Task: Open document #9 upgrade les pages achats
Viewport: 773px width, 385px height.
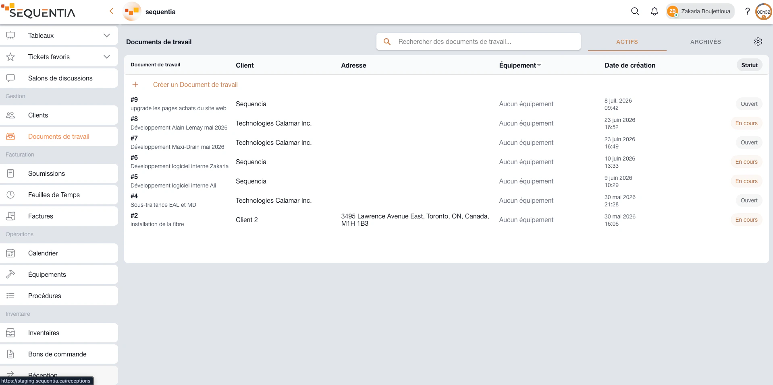Action: 179,104
